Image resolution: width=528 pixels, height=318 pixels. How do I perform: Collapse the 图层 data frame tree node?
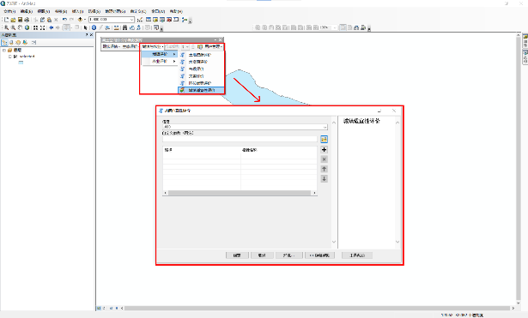[4, 50]
